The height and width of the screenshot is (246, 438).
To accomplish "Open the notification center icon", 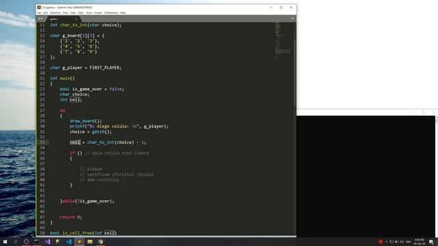I will pos(431,242).
